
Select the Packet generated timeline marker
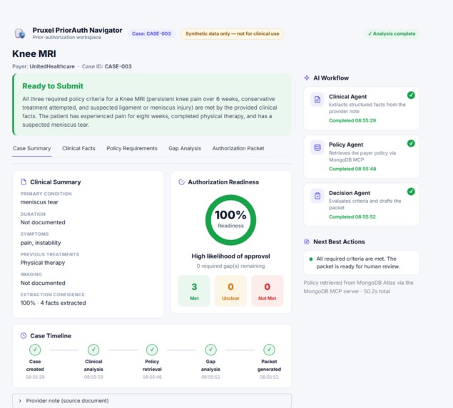click(269, 350)
